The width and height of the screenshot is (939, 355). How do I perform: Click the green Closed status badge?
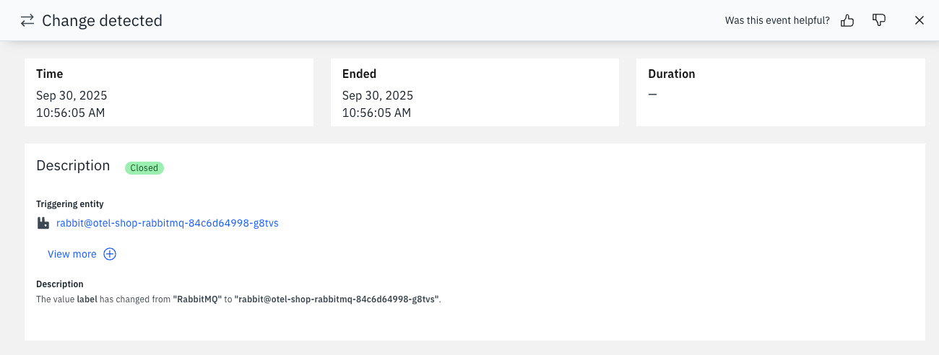tap(144, 167)
